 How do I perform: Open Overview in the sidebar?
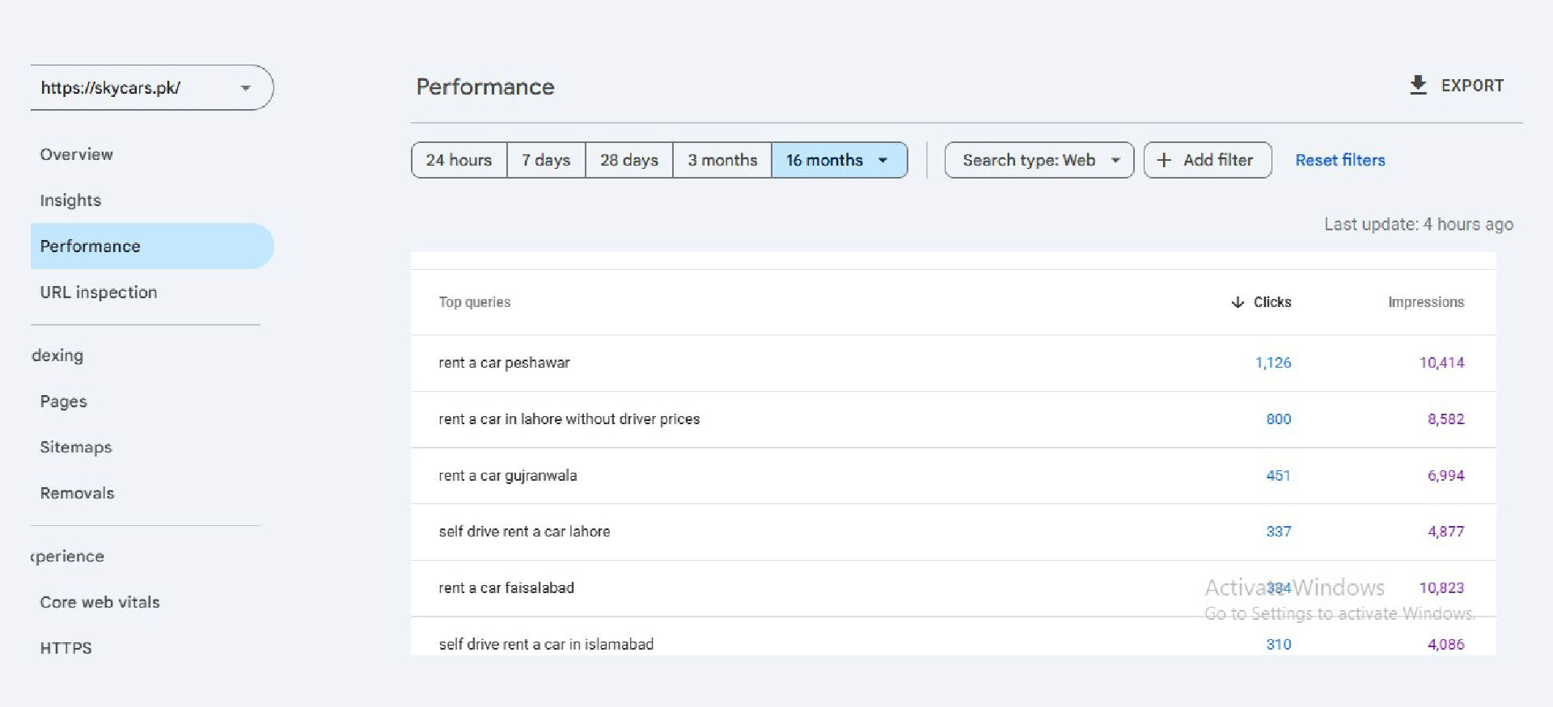[77, 154]
